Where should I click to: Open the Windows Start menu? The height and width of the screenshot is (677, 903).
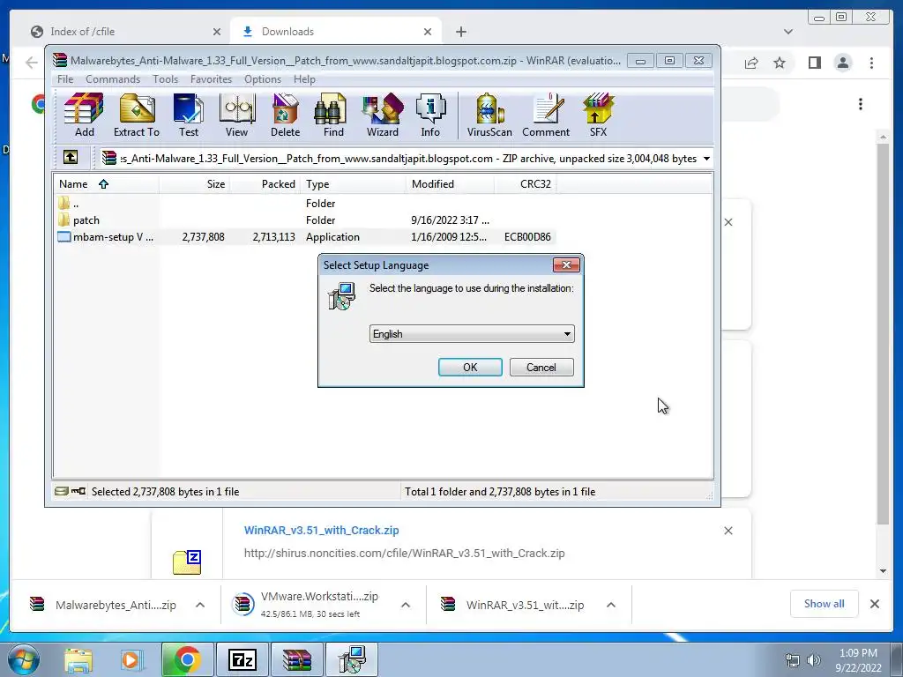pyautogui.click(x=23, y=659)
